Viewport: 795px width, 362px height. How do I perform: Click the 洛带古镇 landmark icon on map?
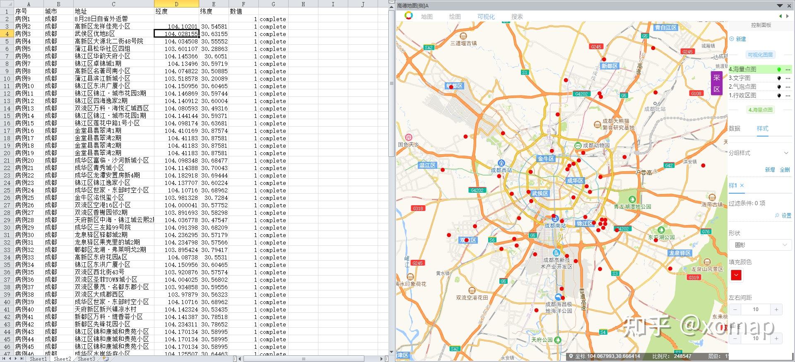pos(712,197)
